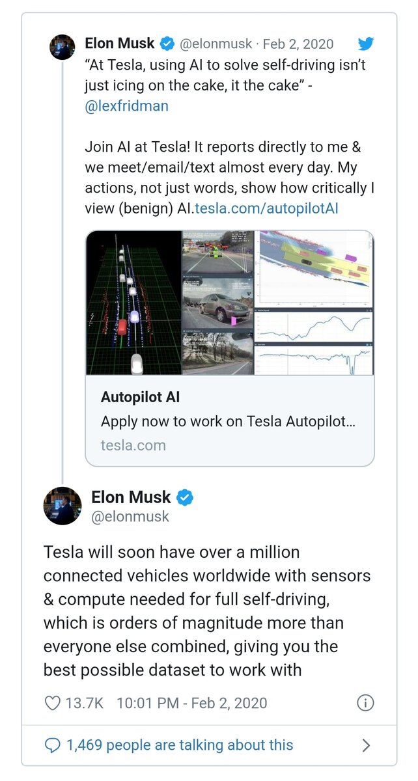
Task: Click the Twitter bird logo
Action: click(366, 44)
